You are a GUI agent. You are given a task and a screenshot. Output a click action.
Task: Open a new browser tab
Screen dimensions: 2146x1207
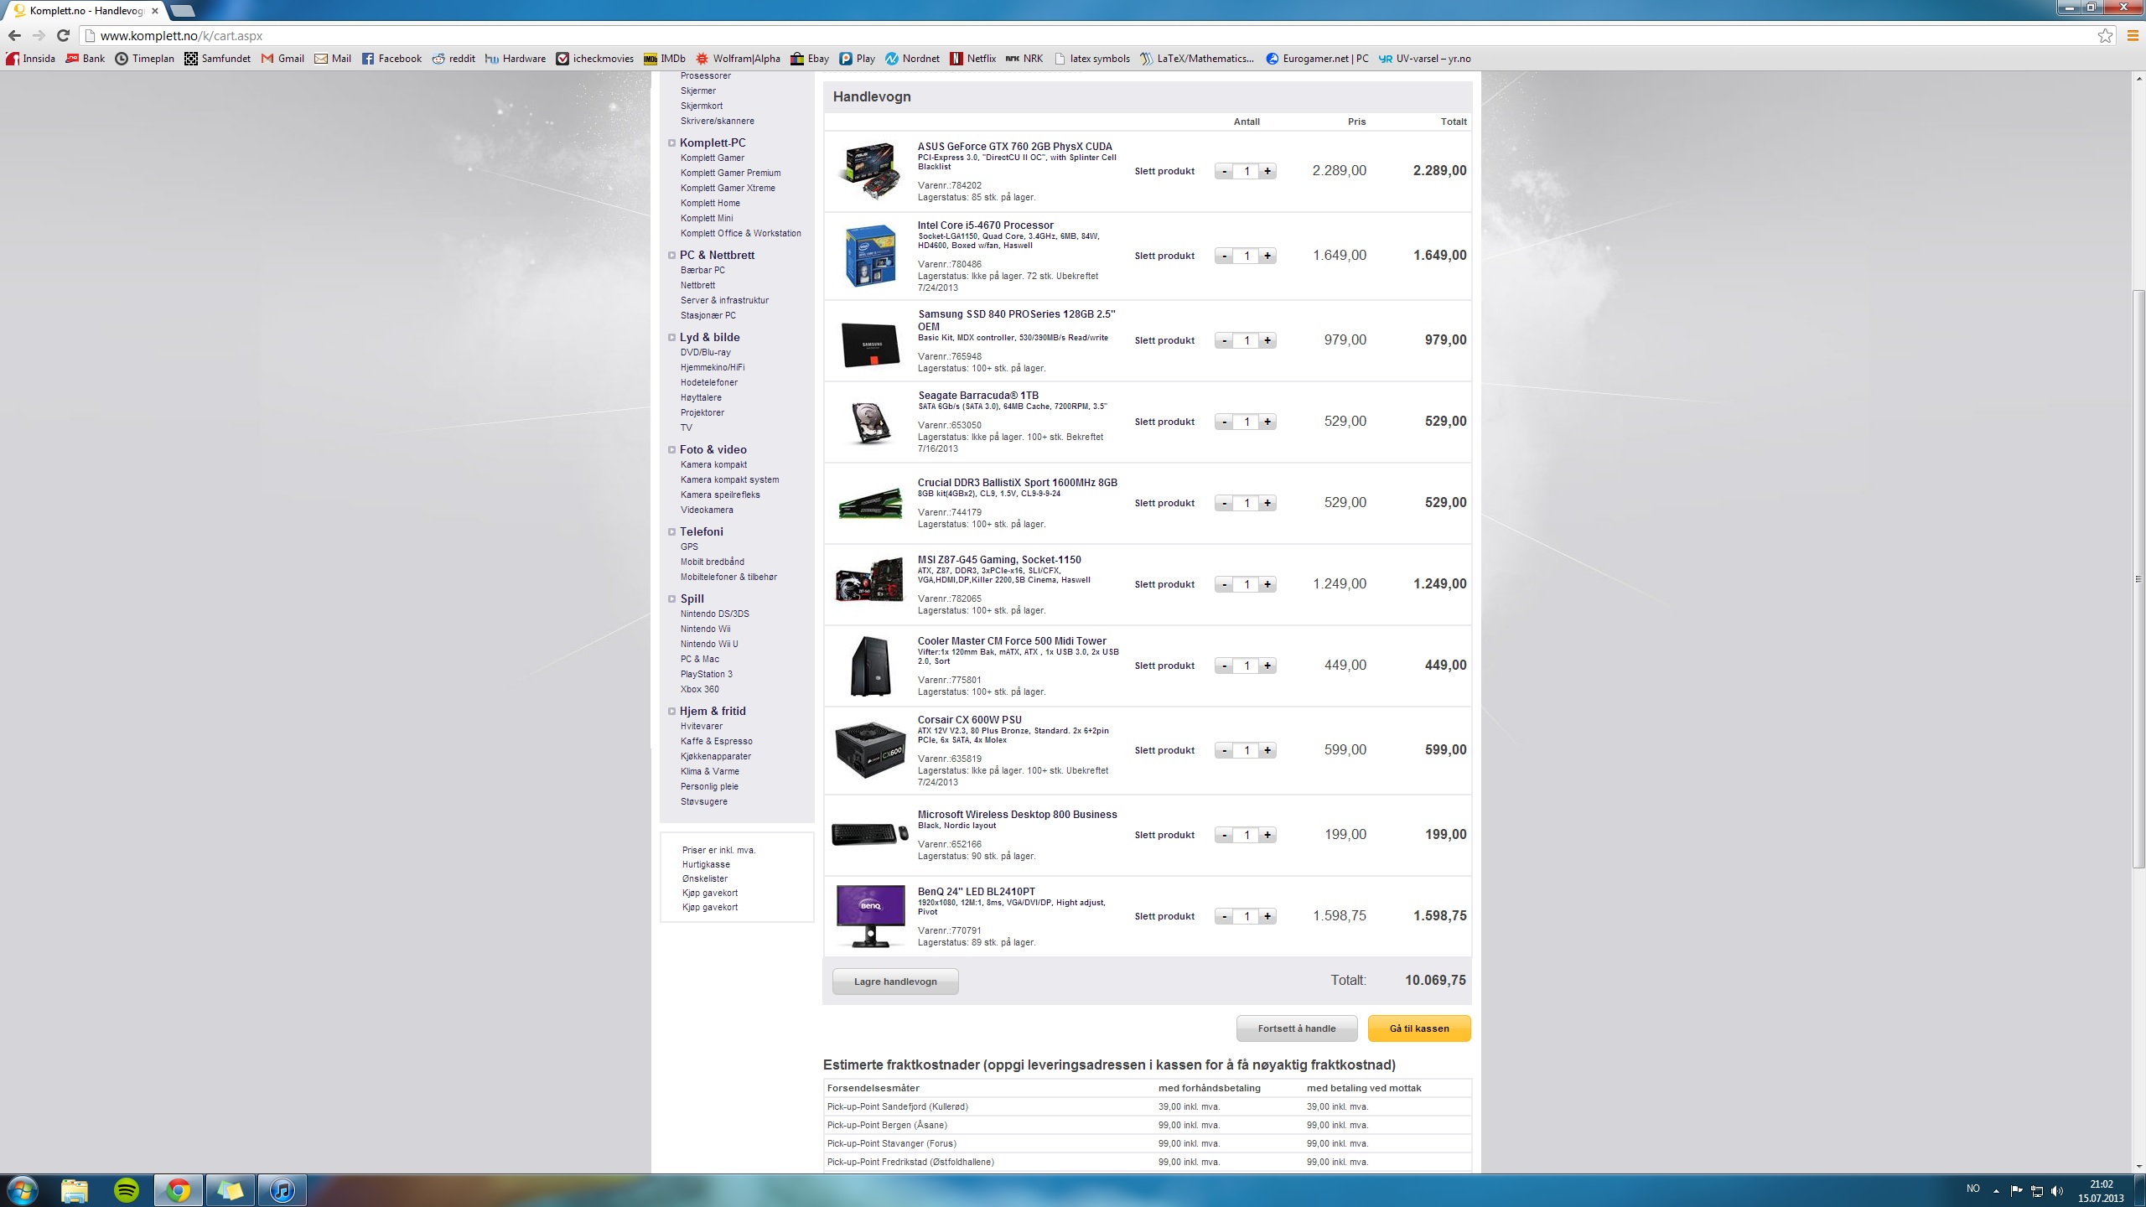183,11
